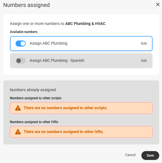This screenshot has height=163, width=162.
Task: Cancel the number assignment changes
Action: point(130,155)
